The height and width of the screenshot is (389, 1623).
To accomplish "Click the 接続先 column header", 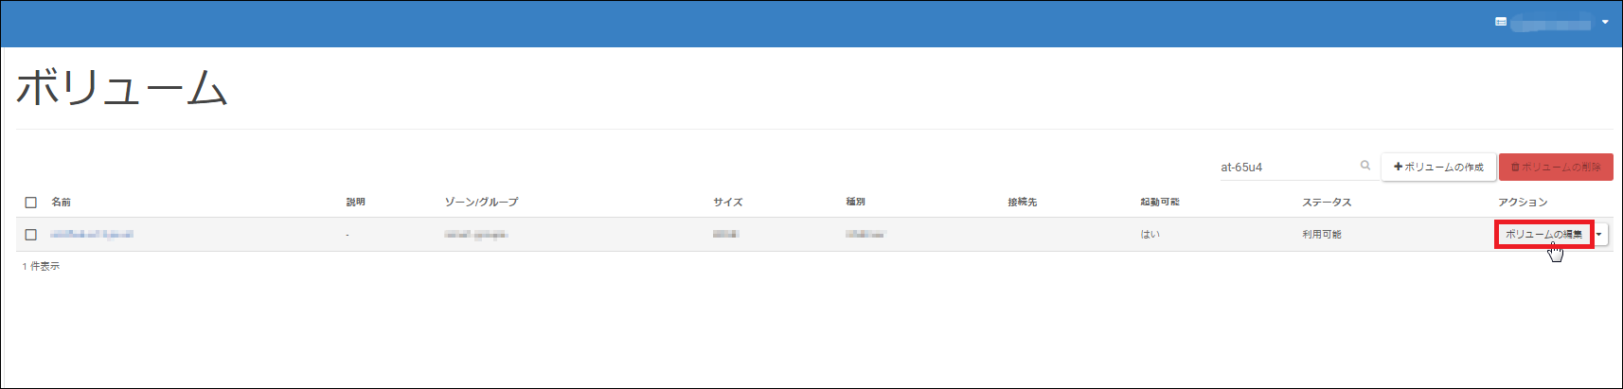I will (x=1023, y=202).
